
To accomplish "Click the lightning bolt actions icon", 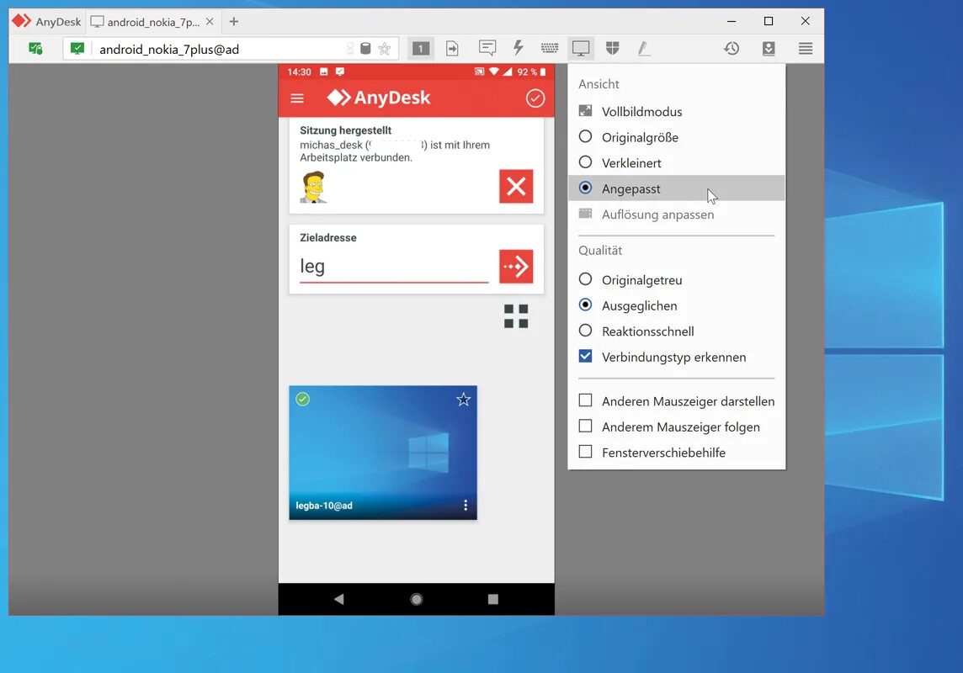I will (519, 48).
